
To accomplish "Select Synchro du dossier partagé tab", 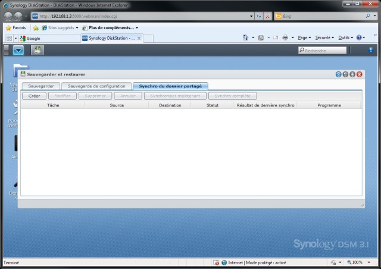I will [x=170, y=86].
